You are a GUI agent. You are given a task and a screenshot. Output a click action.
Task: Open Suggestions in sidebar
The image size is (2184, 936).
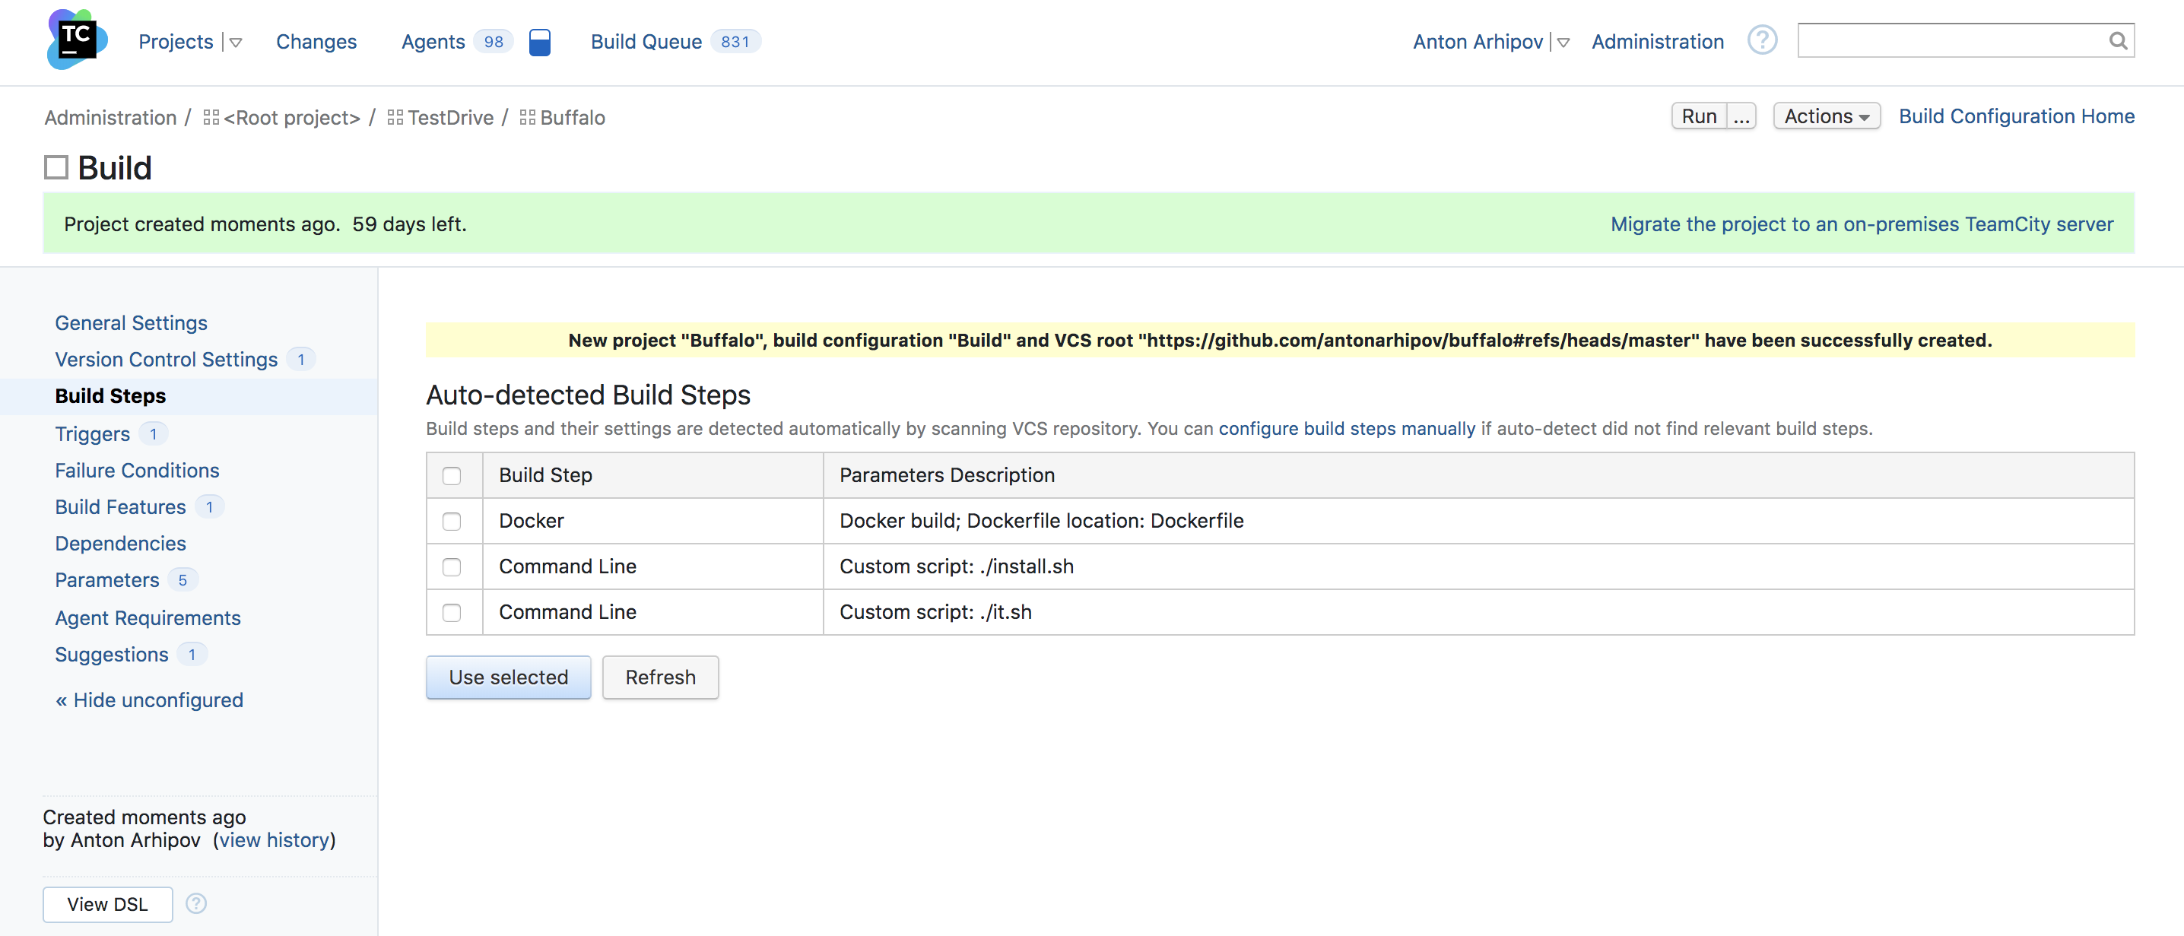click(x=112, y=655)
